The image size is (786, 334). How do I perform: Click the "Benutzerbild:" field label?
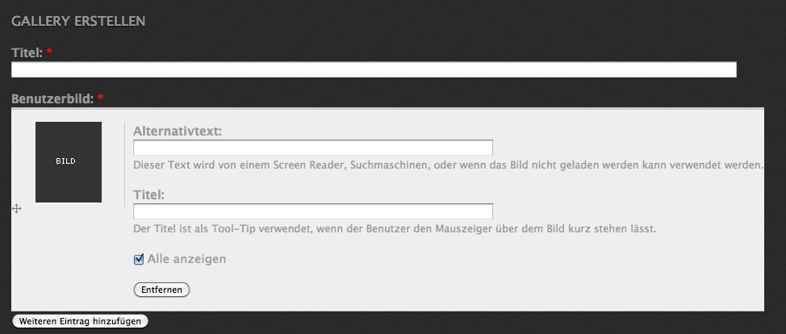point(52,99)
